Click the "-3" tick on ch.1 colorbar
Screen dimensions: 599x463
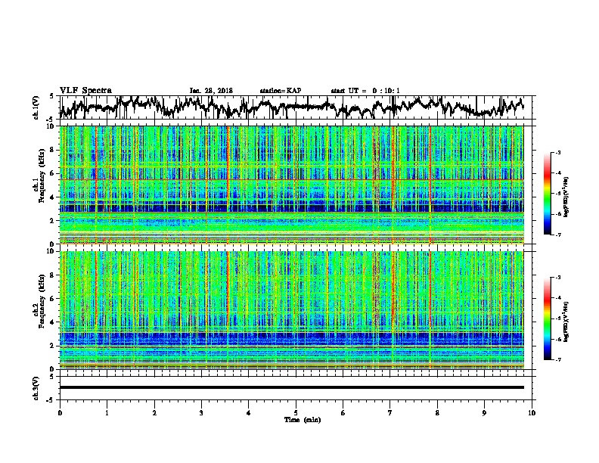tap(557, 153)
